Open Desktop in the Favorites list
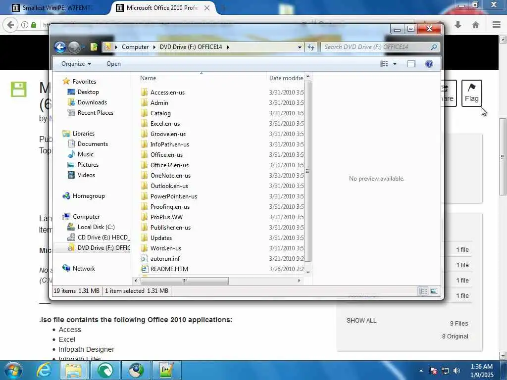Viewport: 507px width, 380px height. point(88,92)
